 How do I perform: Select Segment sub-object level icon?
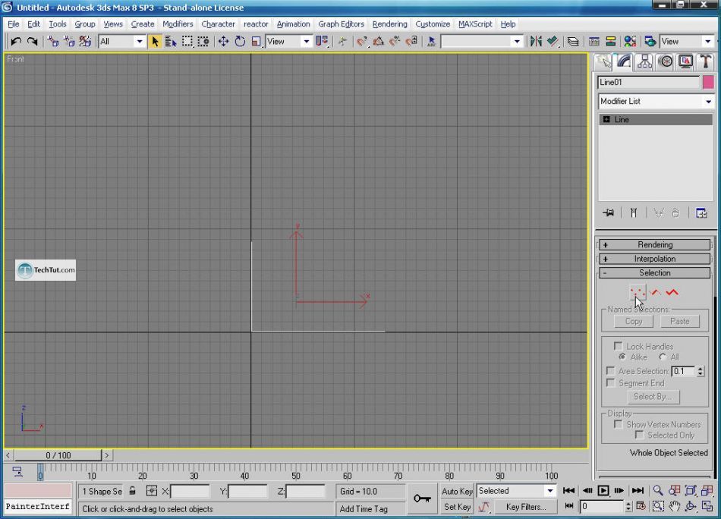coord(656,292)
